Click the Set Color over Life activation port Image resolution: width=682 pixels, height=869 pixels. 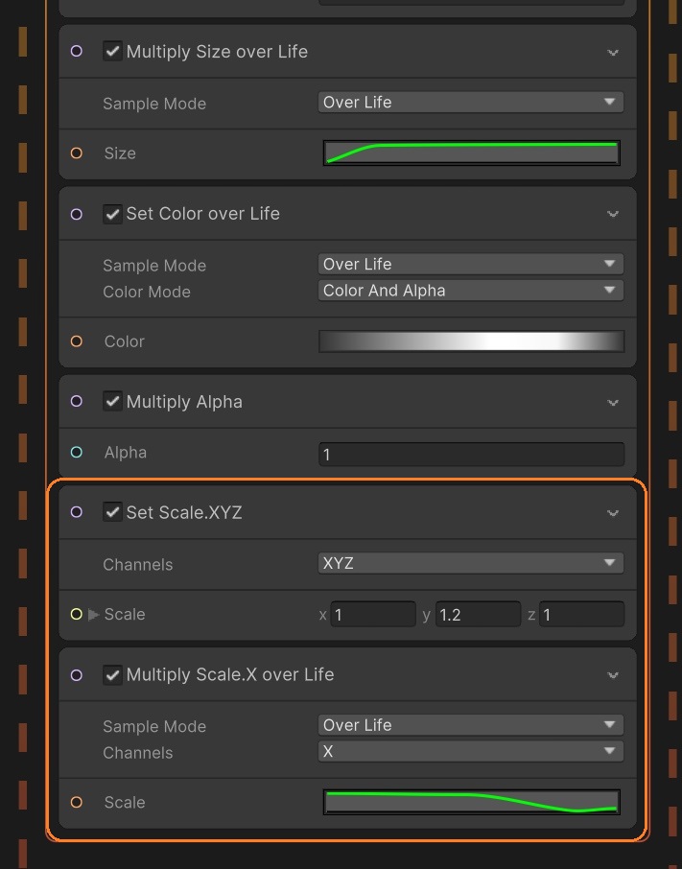77,214
